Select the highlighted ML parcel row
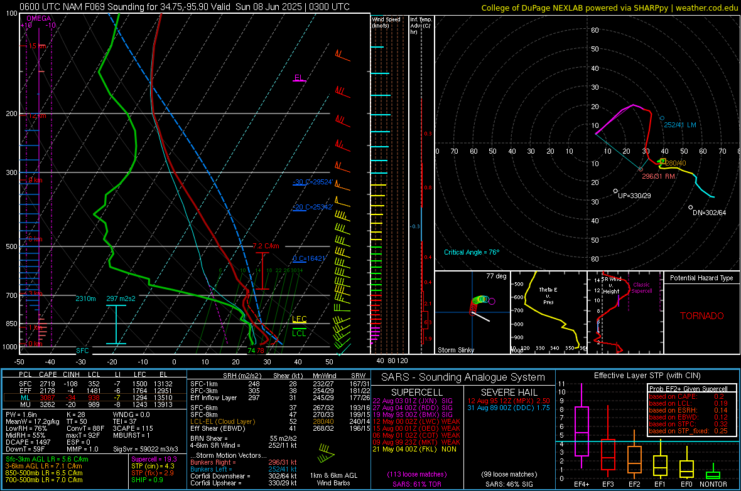This screenshot has height=491, width=741. (95, 398)
